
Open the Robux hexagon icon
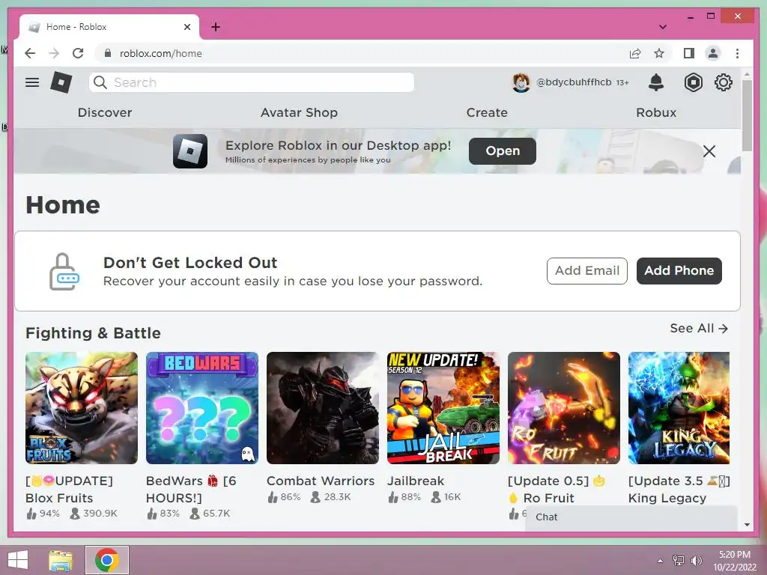693,82
